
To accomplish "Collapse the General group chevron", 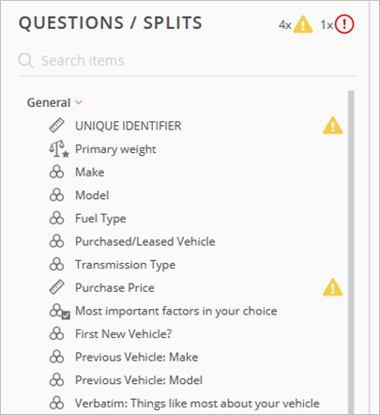I will (79, 102).
